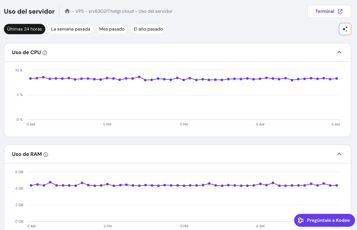Open the Terminal in a new window
The height and width of the screenshot is (230, 357).
point(329,11)
